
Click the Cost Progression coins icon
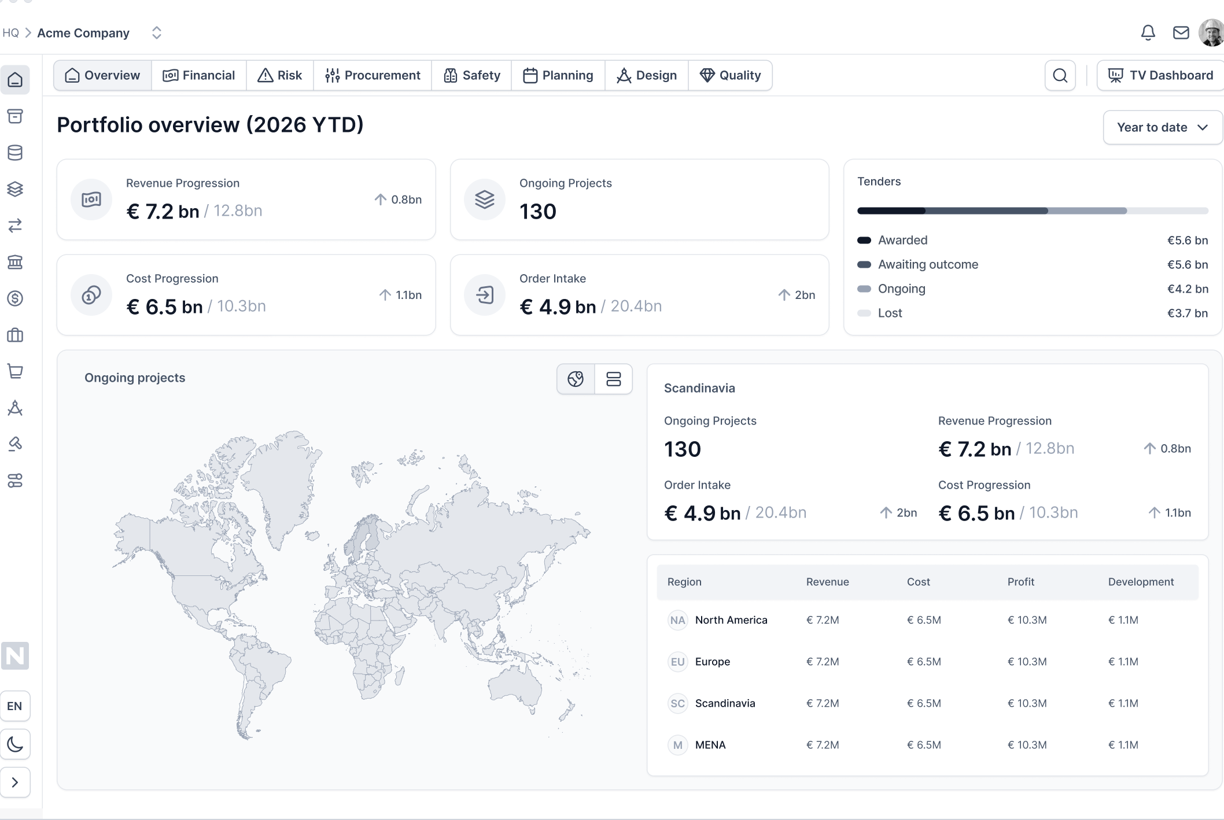91,295
